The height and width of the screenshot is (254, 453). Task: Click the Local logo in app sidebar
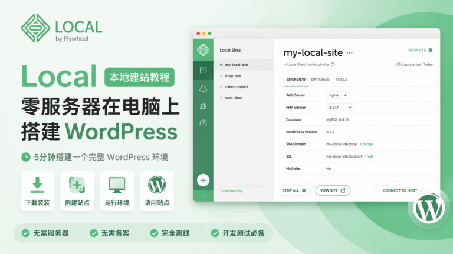[203, 50]
